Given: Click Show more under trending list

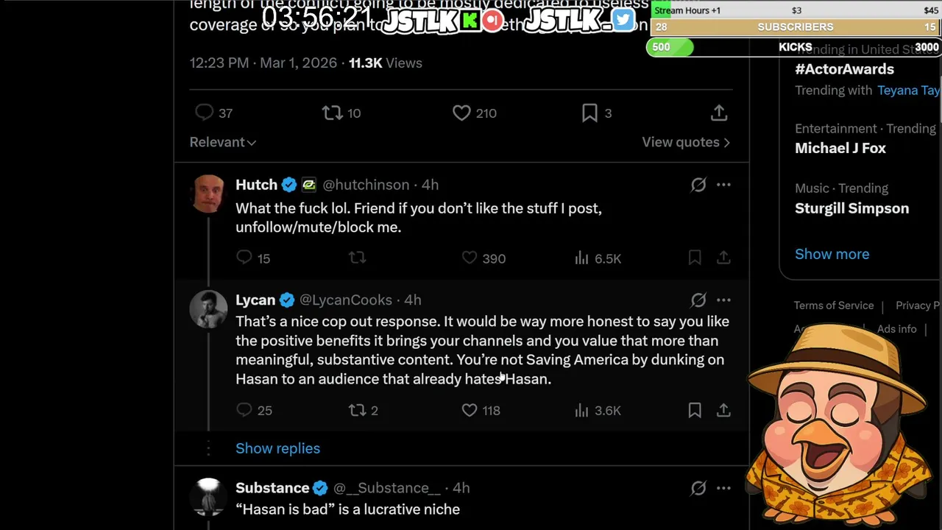Looking at the screenshot, I should coord(832,254).
